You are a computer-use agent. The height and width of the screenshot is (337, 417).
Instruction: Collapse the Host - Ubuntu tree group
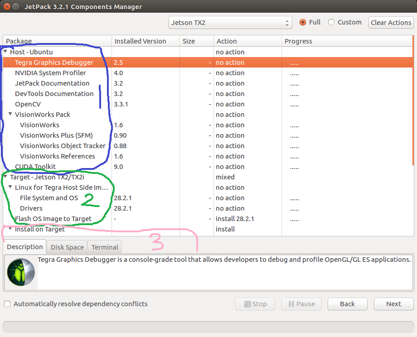click(x=5, y=52)
